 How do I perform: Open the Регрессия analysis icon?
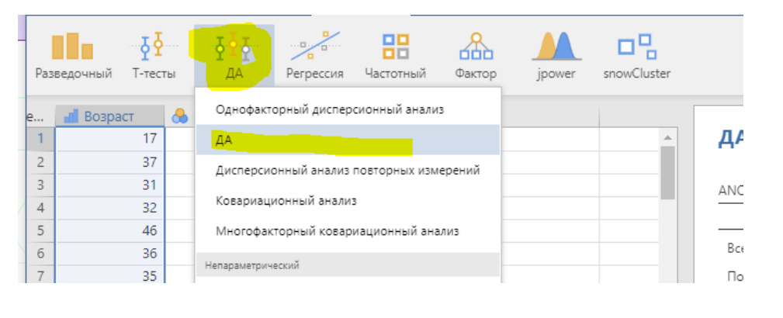[x=314, y=56]
